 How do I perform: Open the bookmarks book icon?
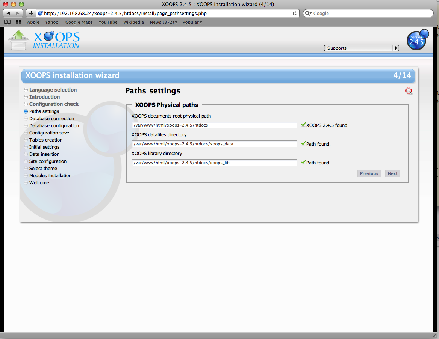tap(7, 22)
